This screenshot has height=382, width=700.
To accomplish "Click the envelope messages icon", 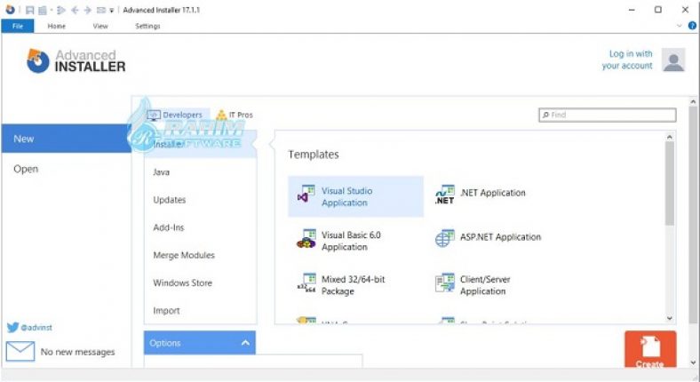I will tap(20, 351).
